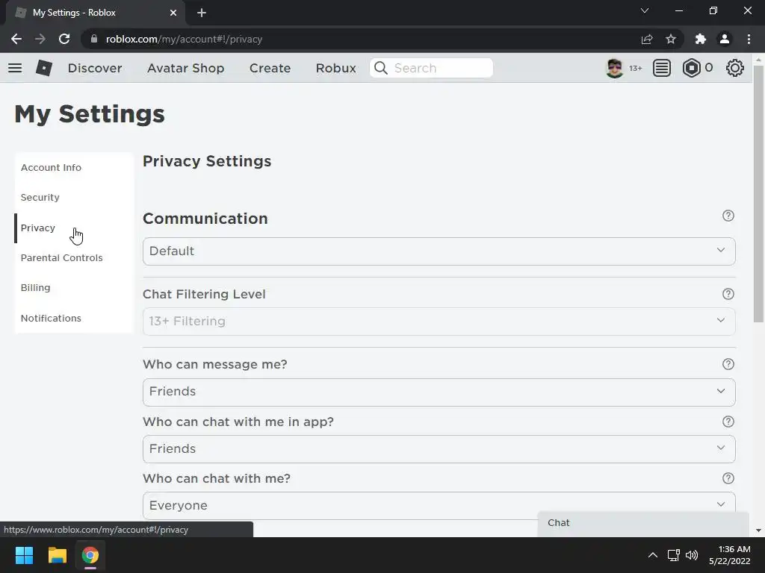Open the Robux page link
The height and width of the screenshot is (573, 765).
tap(335, 68)
